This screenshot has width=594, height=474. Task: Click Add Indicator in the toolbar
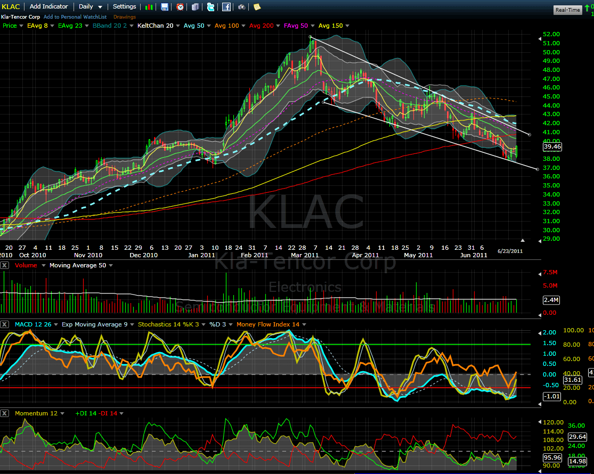49,6
